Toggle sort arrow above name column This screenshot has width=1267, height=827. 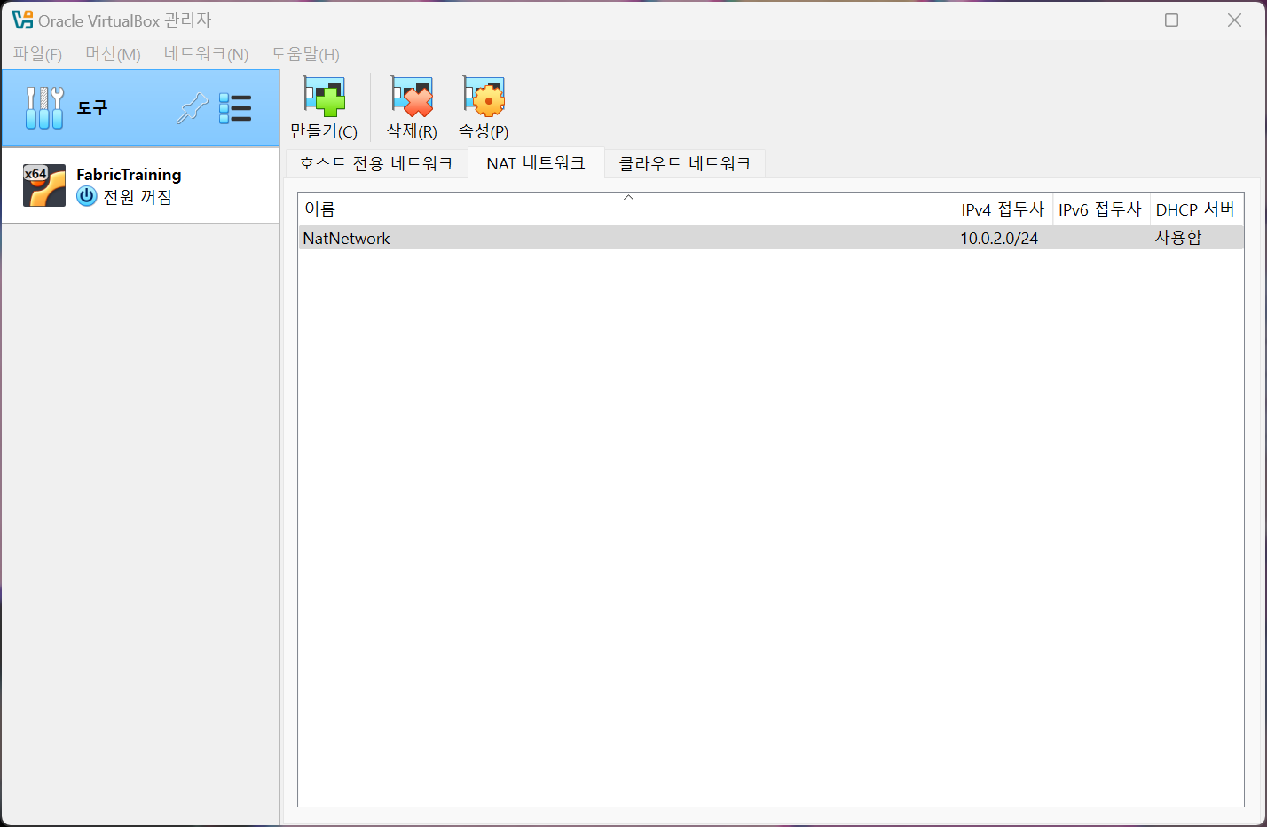pos(628,198)
